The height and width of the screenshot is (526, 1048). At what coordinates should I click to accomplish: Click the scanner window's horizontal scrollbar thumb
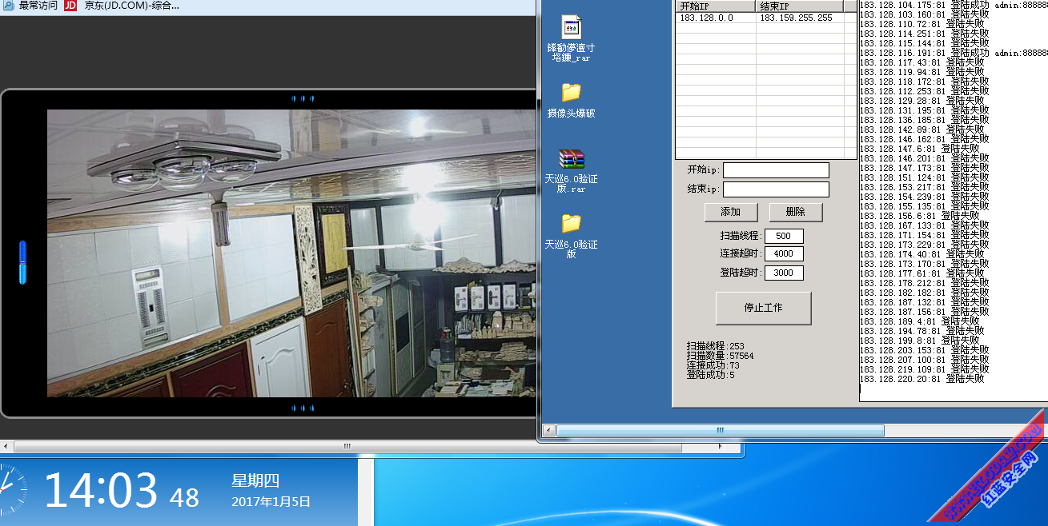721,430
